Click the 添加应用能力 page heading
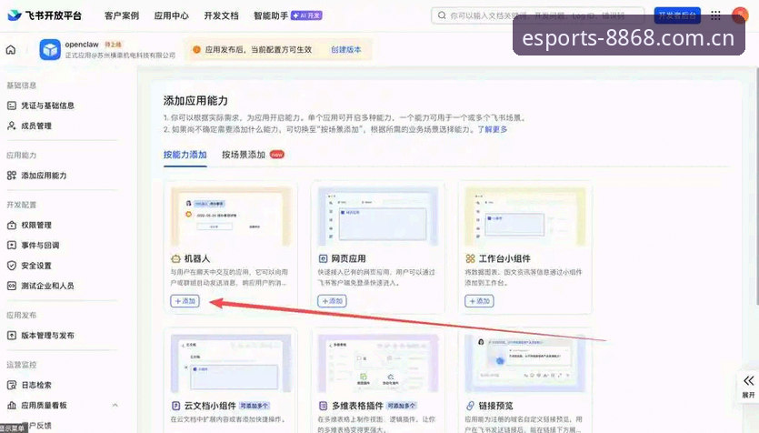This screenshot has height=433, width=759. click(195, 101)
